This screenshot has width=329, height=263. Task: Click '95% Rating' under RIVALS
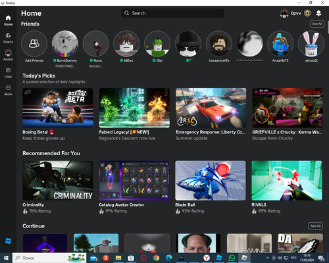269,211
